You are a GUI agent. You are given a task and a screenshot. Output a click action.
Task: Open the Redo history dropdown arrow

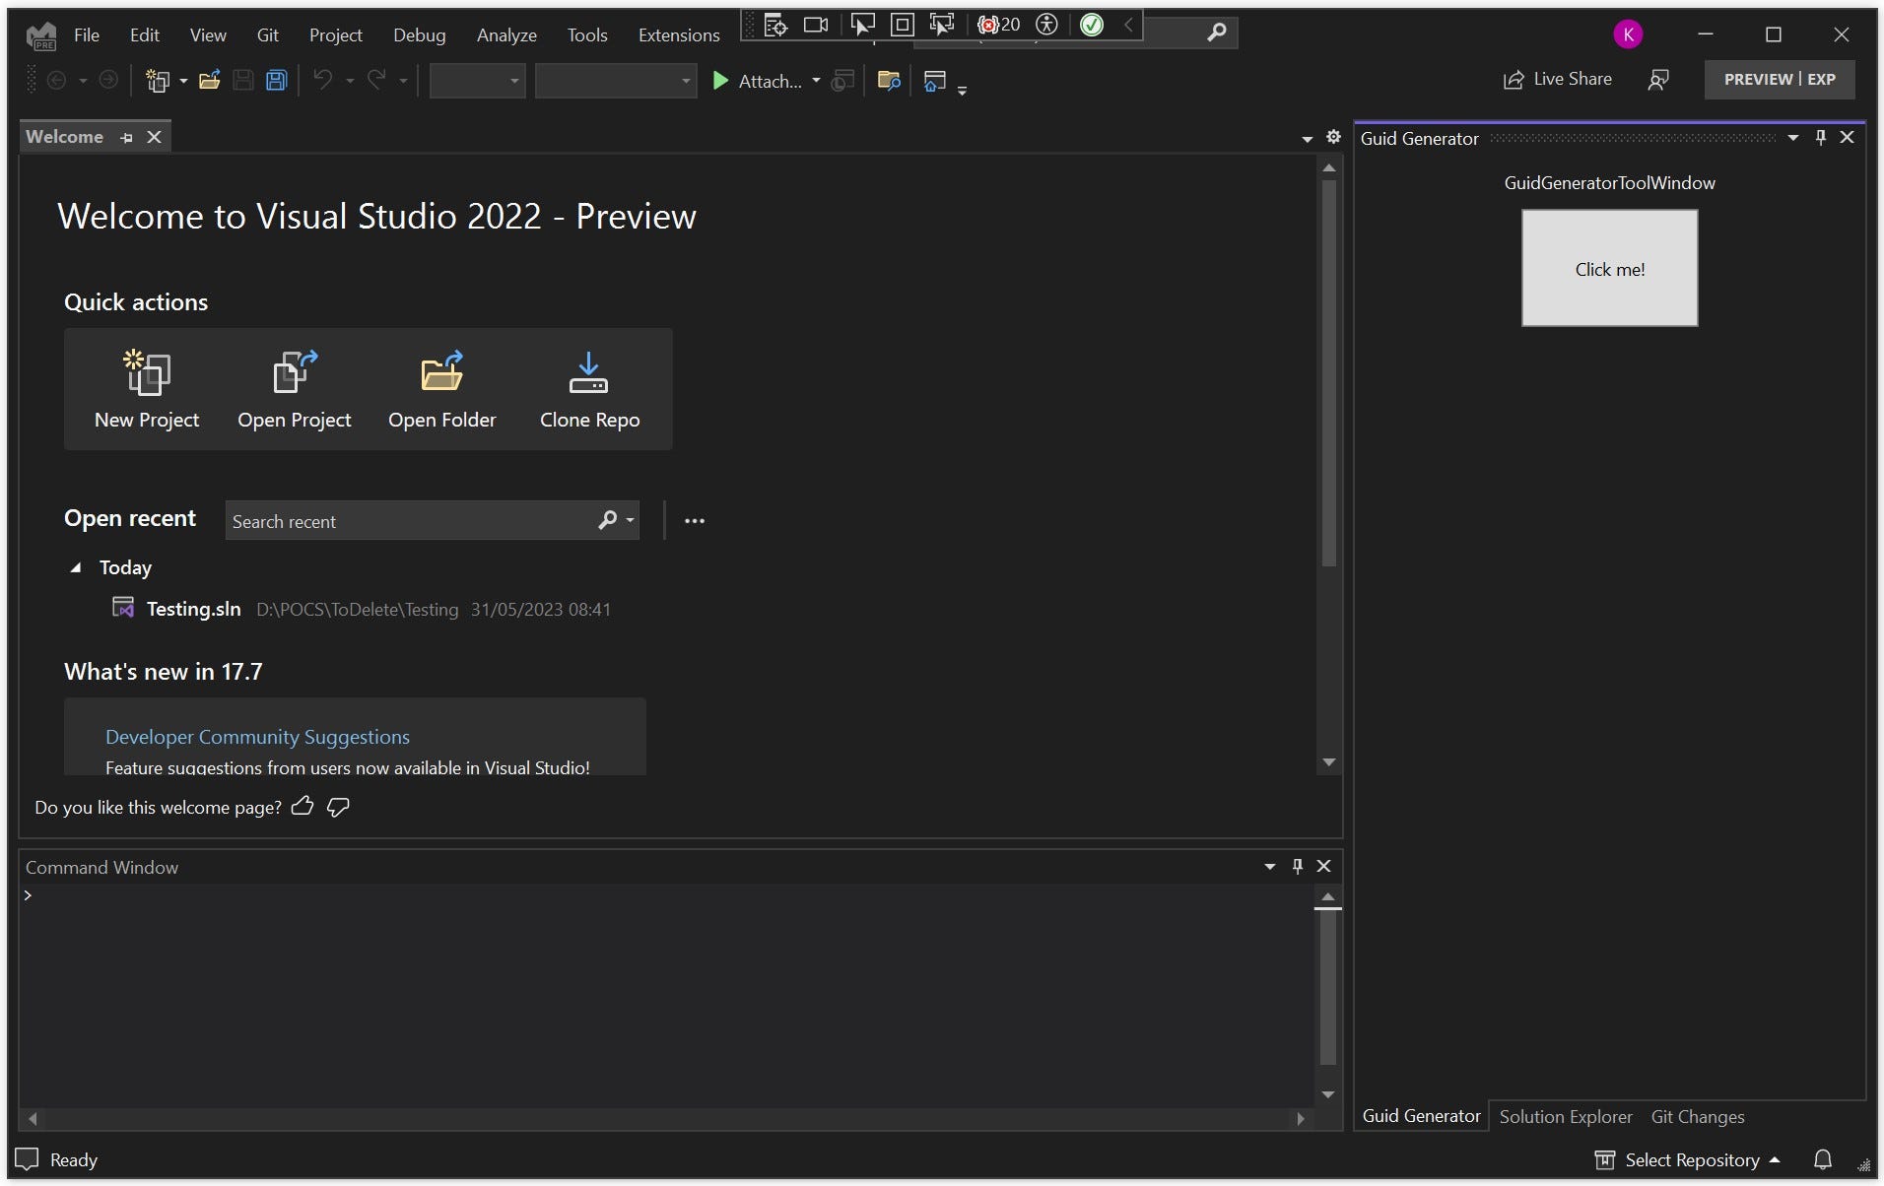403,82
